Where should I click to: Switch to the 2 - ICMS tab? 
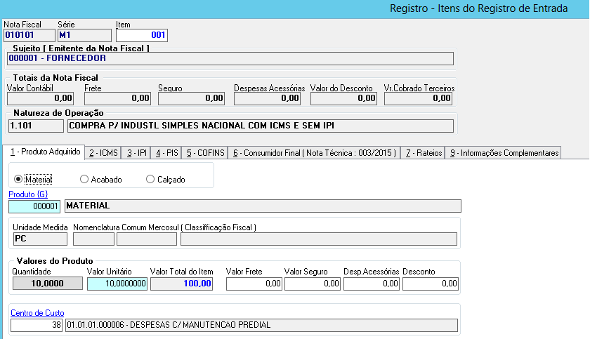coord(103,153)
